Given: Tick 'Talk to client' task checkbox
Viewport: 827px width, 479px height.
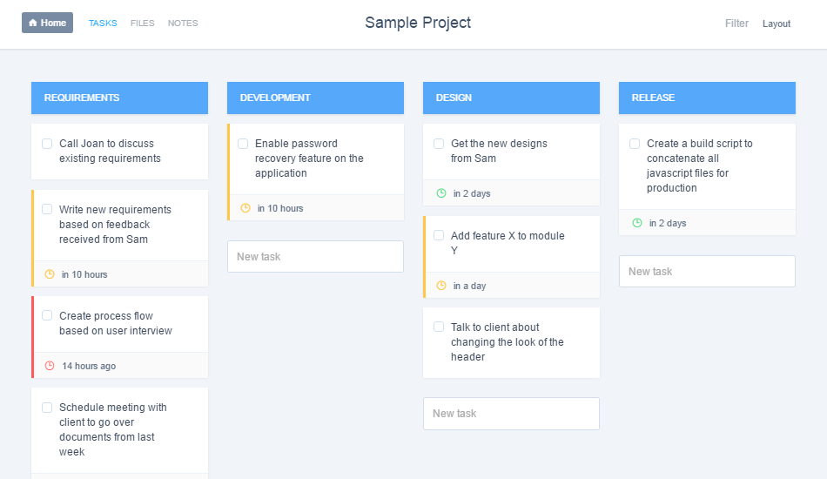Looking at the screenshot, I should click(439, 327).
